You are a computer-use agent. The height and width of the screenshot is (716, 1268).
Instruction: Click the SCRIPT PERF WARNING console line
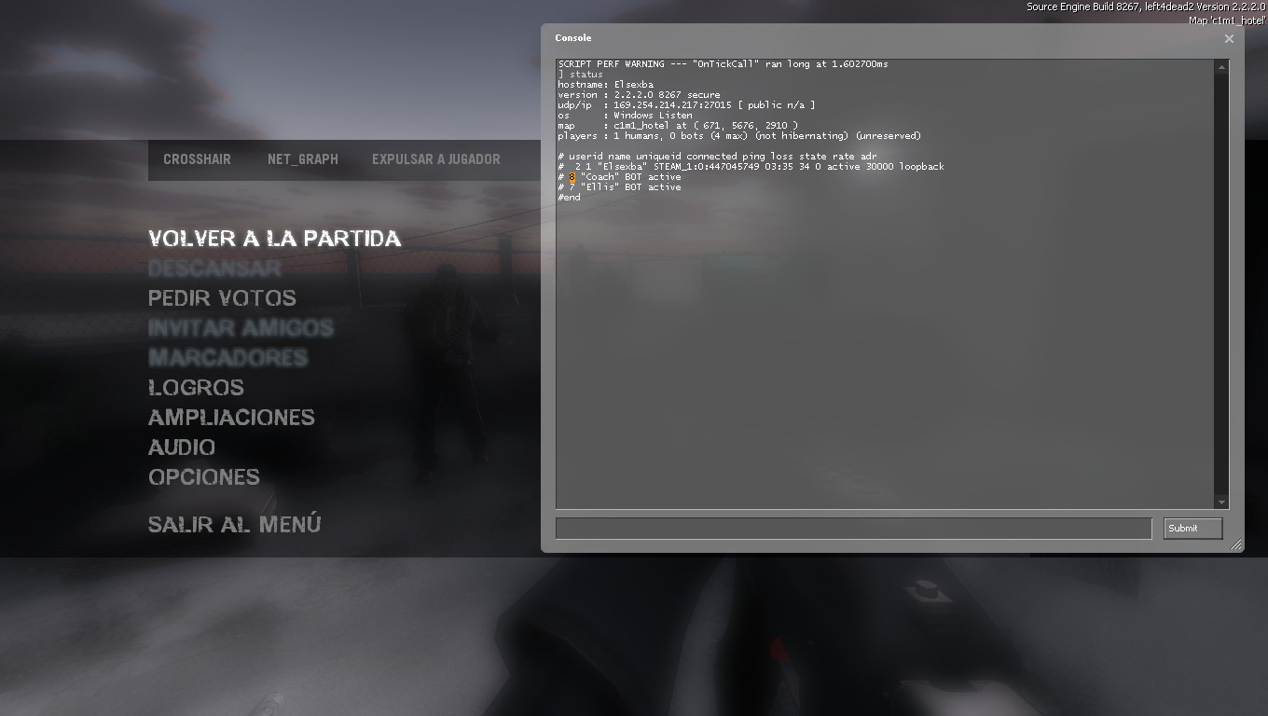(724, 64)
